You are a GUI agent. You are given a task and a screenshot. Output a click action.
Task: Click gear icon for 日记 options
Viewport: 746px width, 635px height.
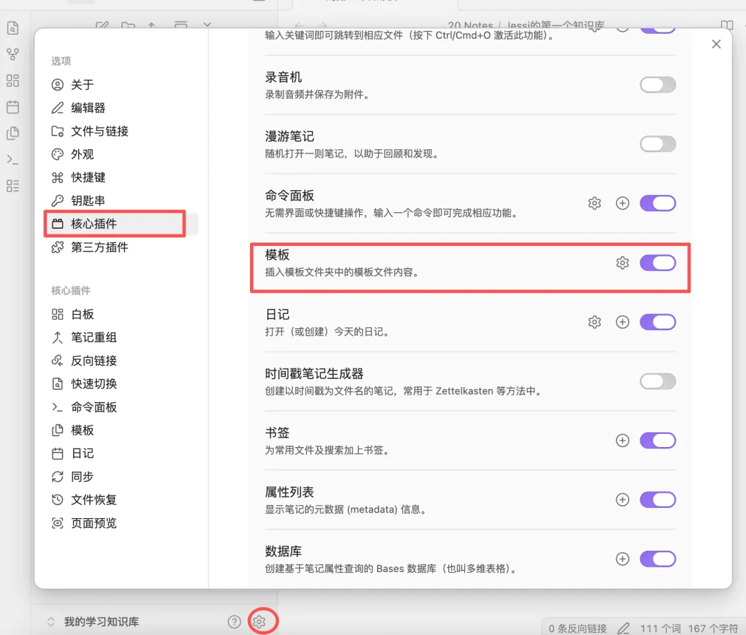(x=594, y=322)
